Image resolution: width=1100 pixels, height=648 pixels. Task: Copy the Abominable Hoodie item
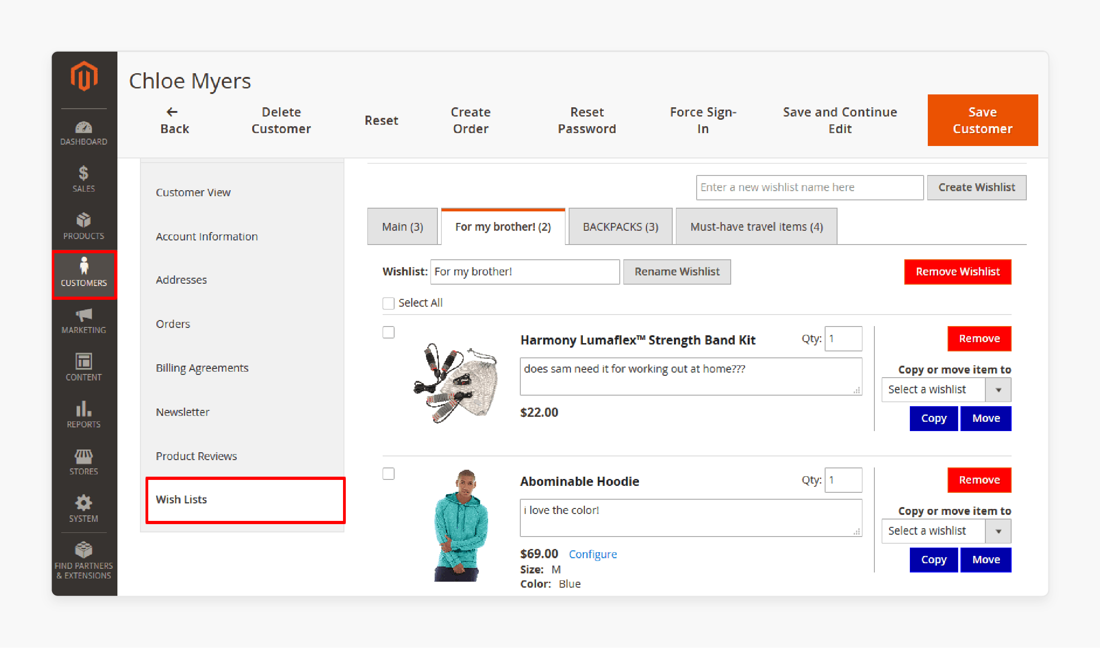point(934,560)
